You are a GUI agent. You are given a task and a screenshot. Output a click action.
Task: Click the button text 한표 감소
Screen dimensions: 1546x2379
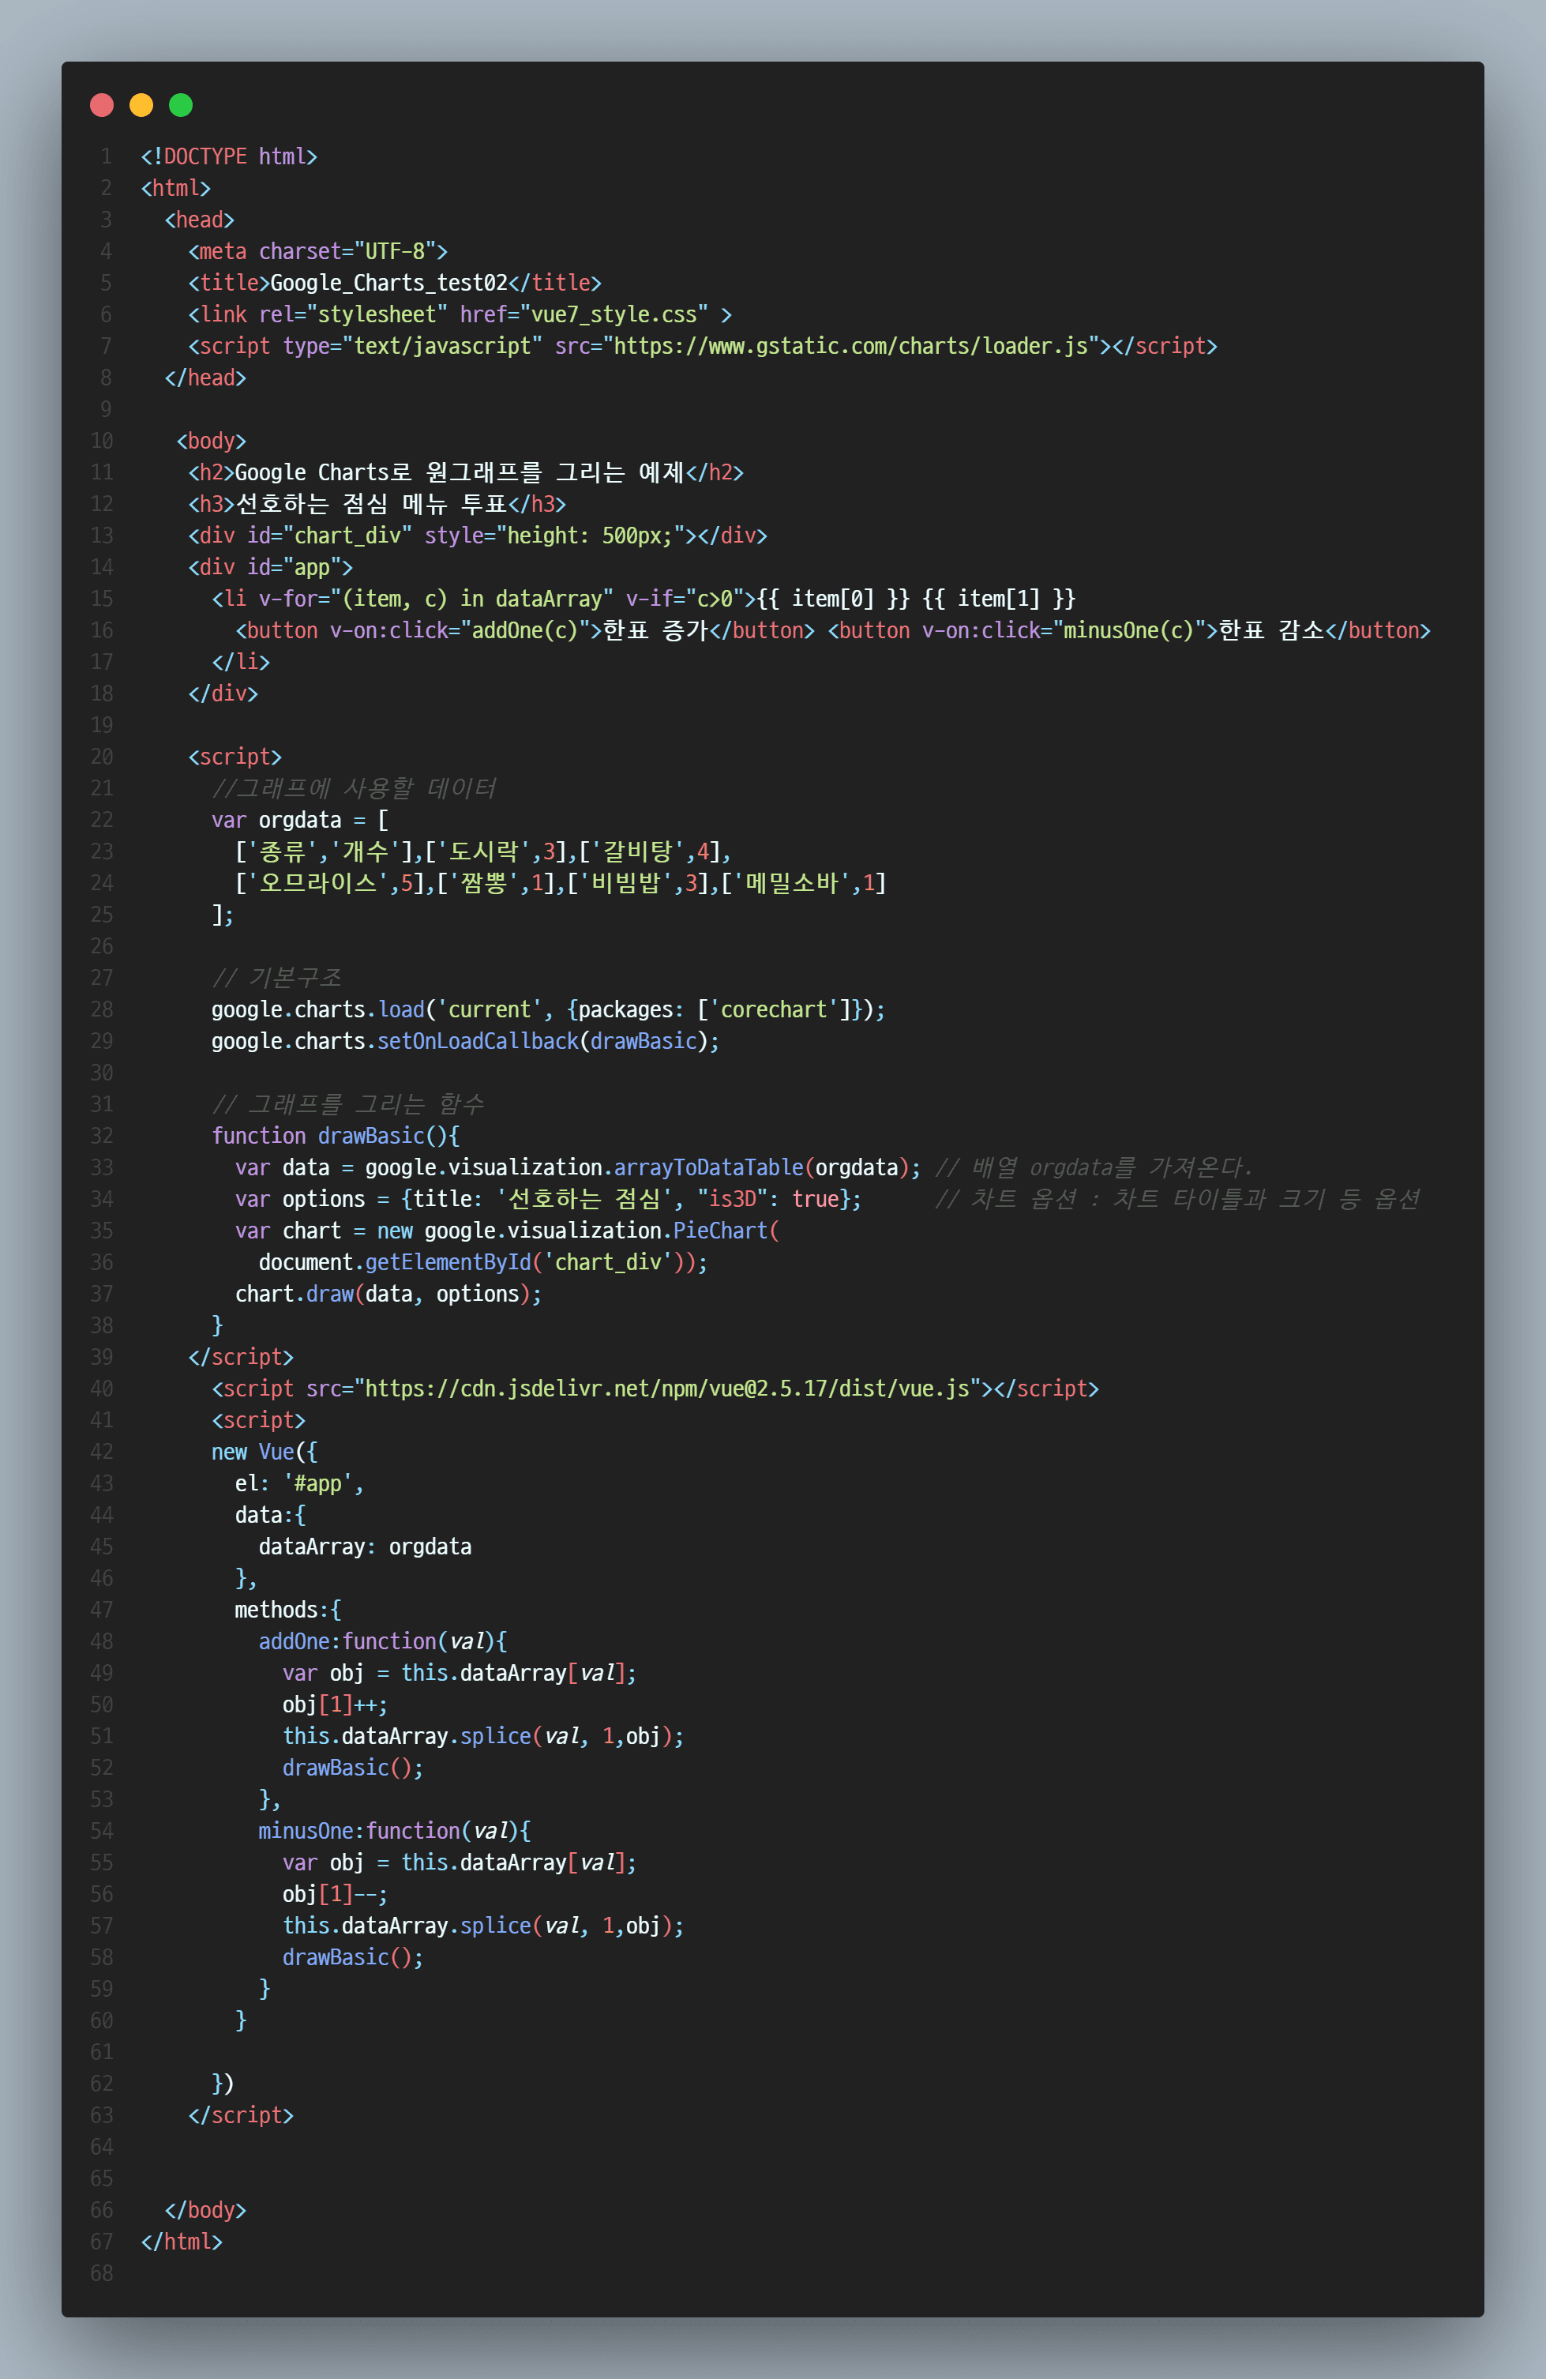click(x=1271, y=631)
